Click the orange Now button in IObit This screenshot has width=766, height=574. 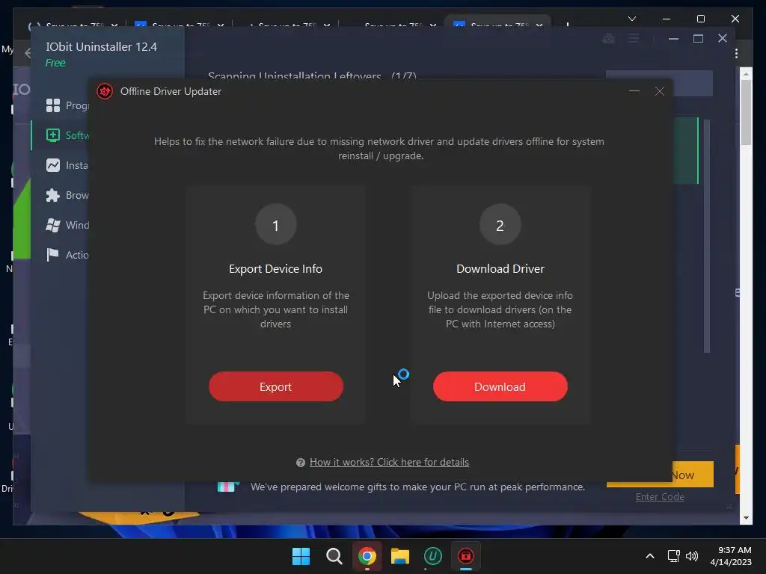pyautogui.click(x=693, y=475)
